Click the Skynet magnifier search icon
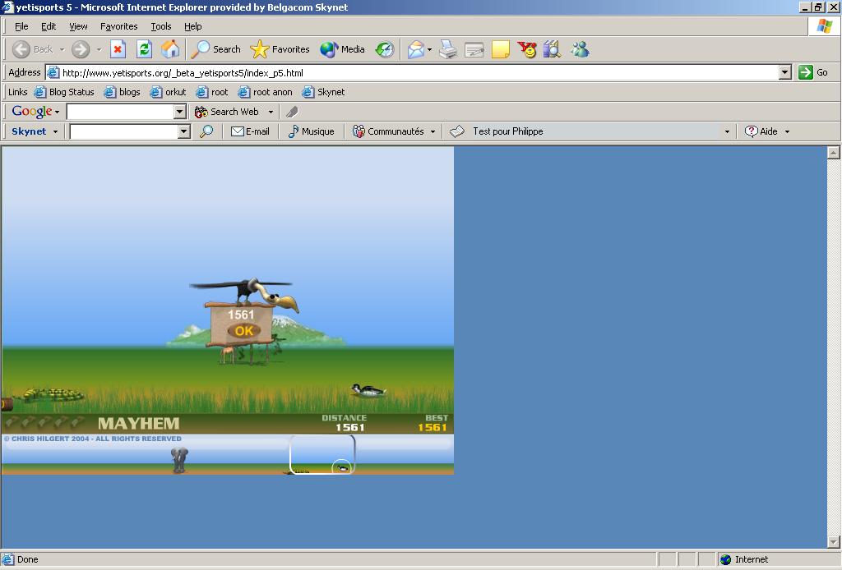842x570 pixels. 206,131
